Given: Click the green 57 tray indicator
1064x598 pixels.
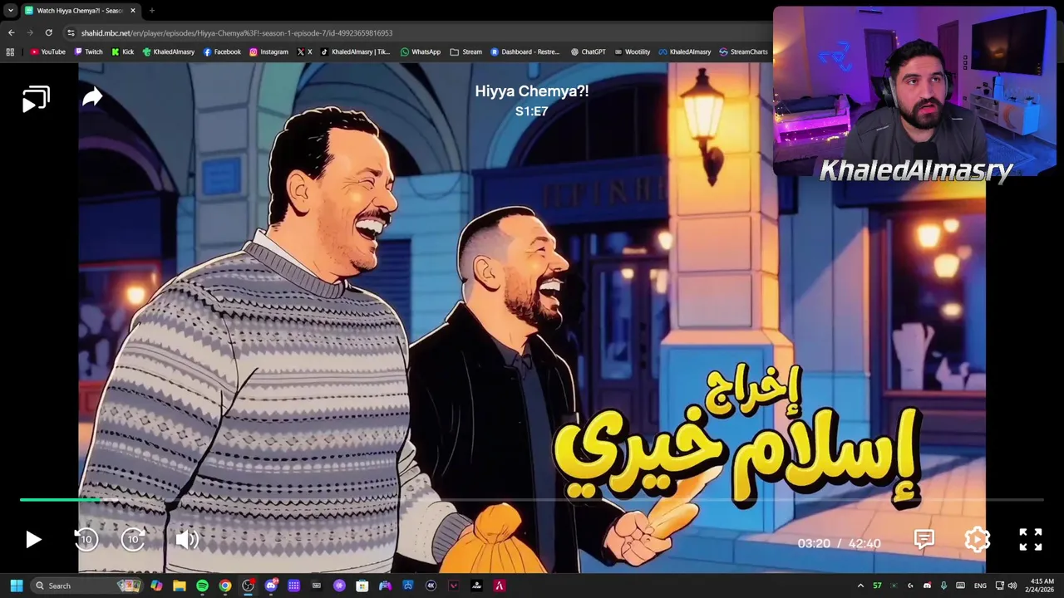Looking at the screenshot, I should 877,586.
